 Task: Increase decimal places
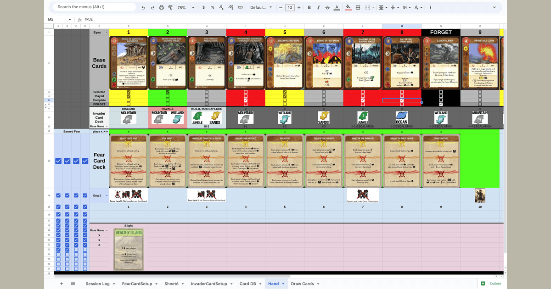click(x=231, y=7)
